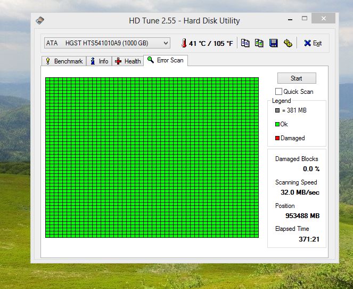The image size is (353, 289).
Task: Click the green block scan map
Action: click(152, 157)
